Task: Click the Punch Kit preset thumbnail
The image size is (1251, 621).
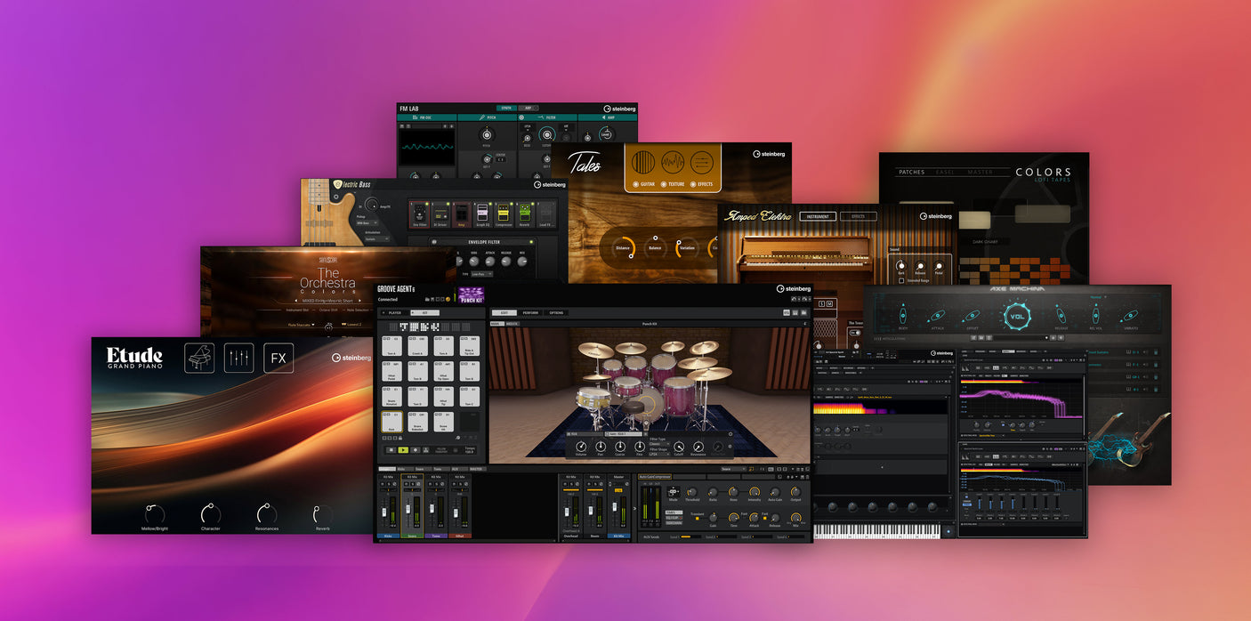Action: [x=471, y=293]
